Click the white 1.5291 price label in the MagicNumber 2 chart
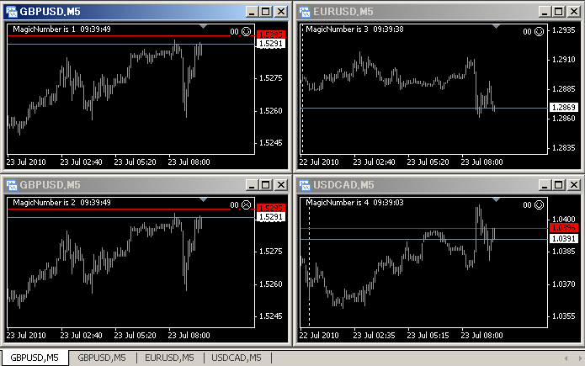This screenshot has width=585, height=366. click(x=271, y=217)
